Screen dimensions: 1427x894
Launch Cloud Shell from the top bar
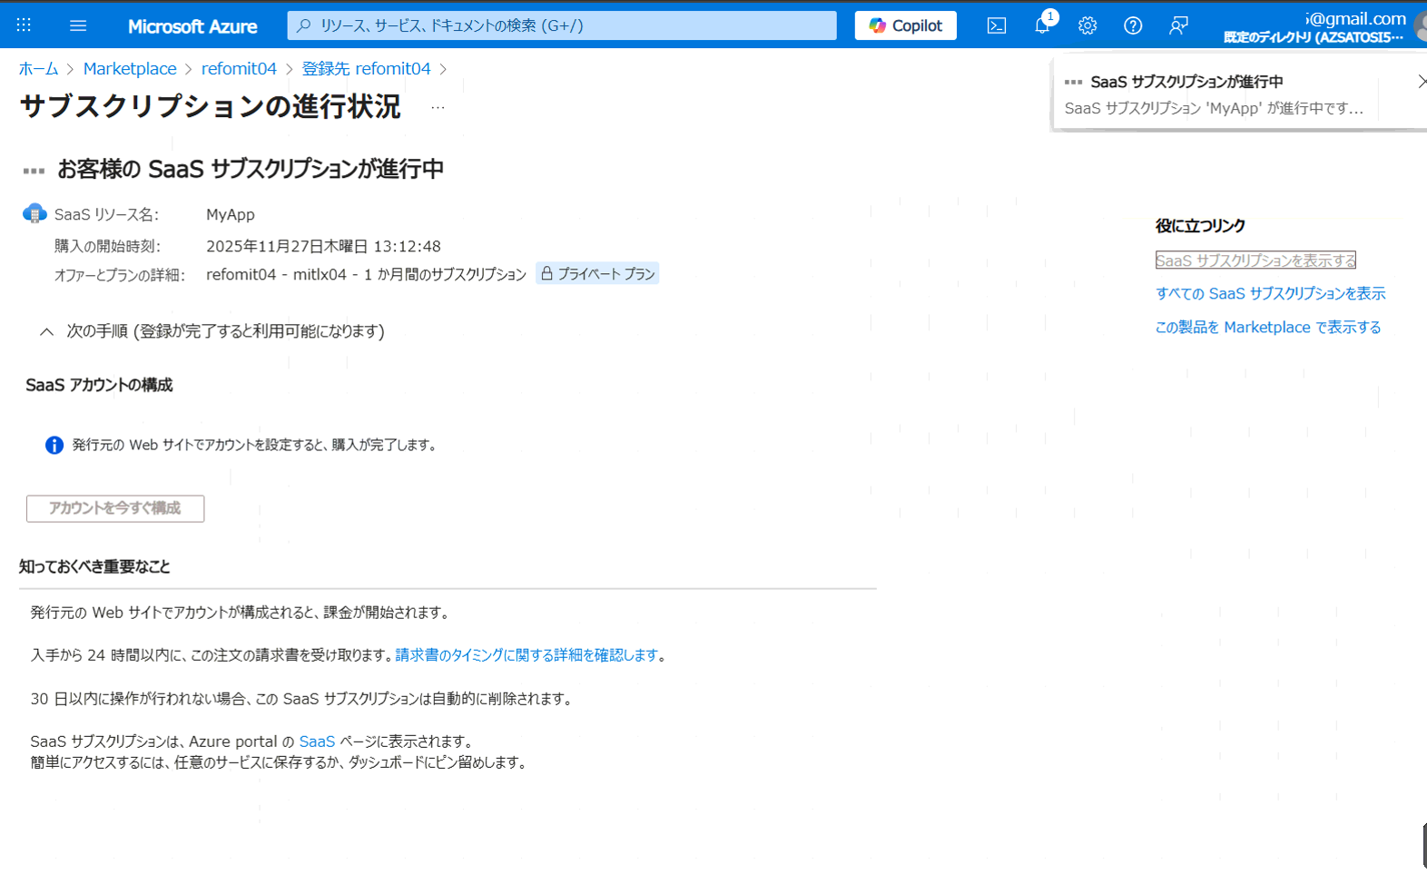(996, 25)
